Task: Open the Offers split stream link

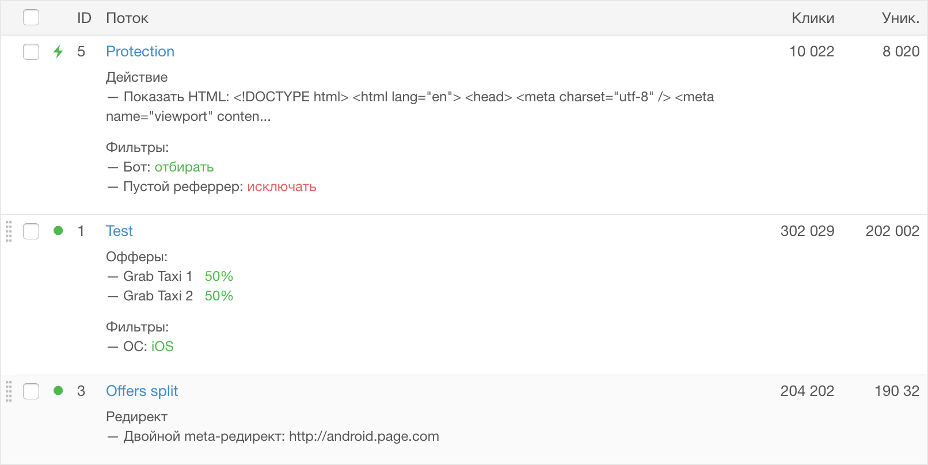Action: click(142, 391)
